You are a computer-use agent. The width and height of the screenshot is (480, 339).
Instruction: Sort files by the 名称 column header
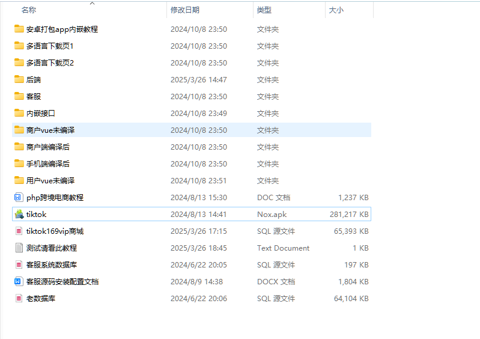coord(29,10)
